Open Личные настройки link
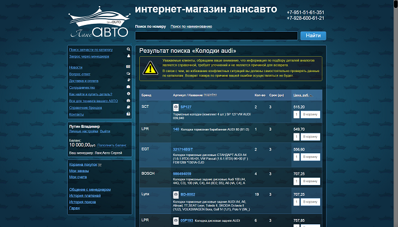This screenshot has height=227, width=398. tap(84, 131)
